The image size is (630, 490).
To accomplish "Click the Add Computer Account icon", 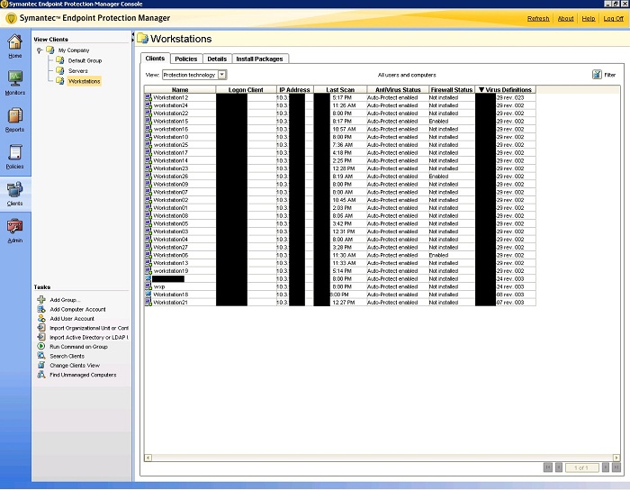I will 41,309.
